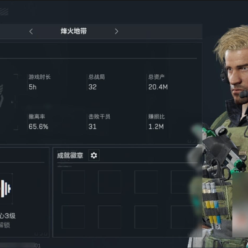Click the white barbell-shaped icon
This screenshot has width=248, height=248.
[x=6, y=188]
